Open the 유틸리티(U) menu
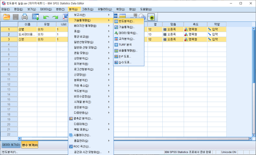Image resolution: width=256 pixels, height=155 pixels. coord(105,9)
